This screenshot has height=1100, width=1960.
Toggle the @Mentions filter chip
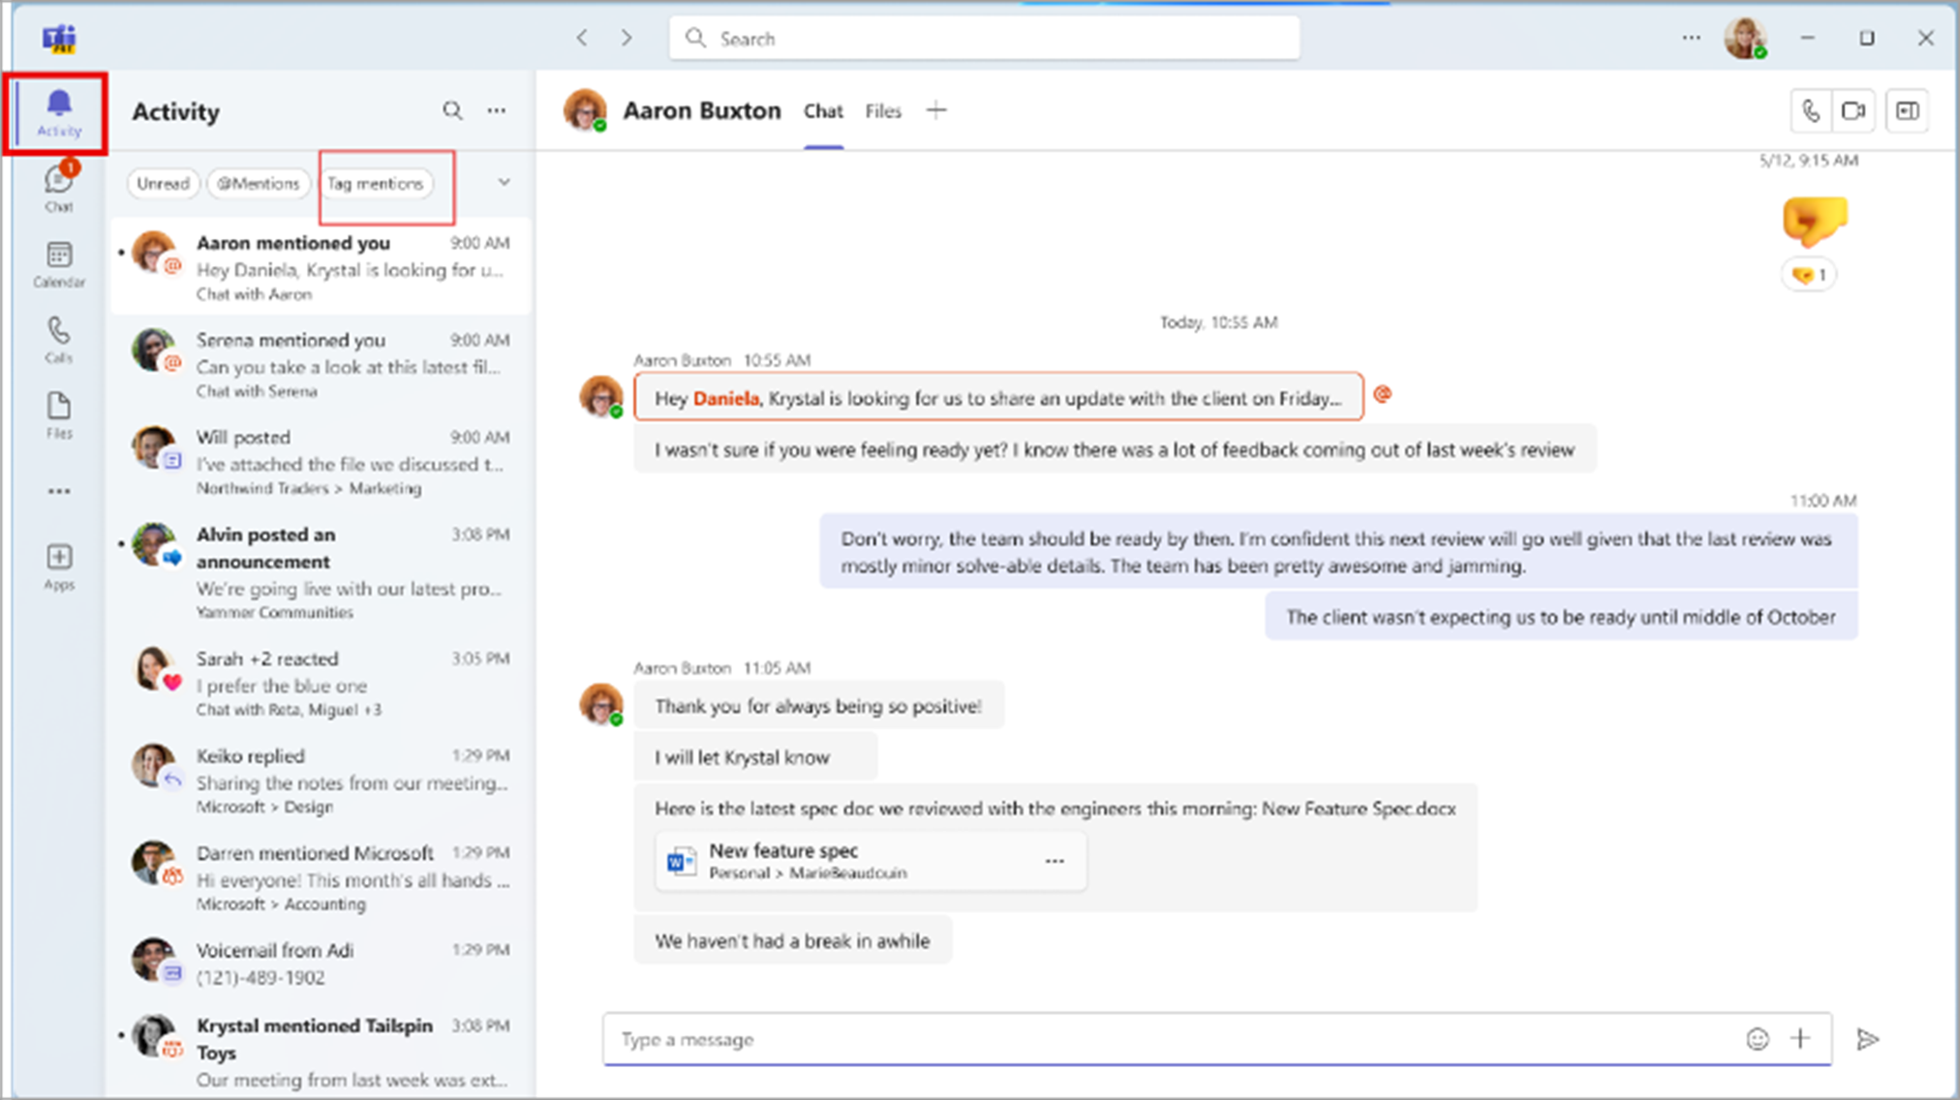259,183
